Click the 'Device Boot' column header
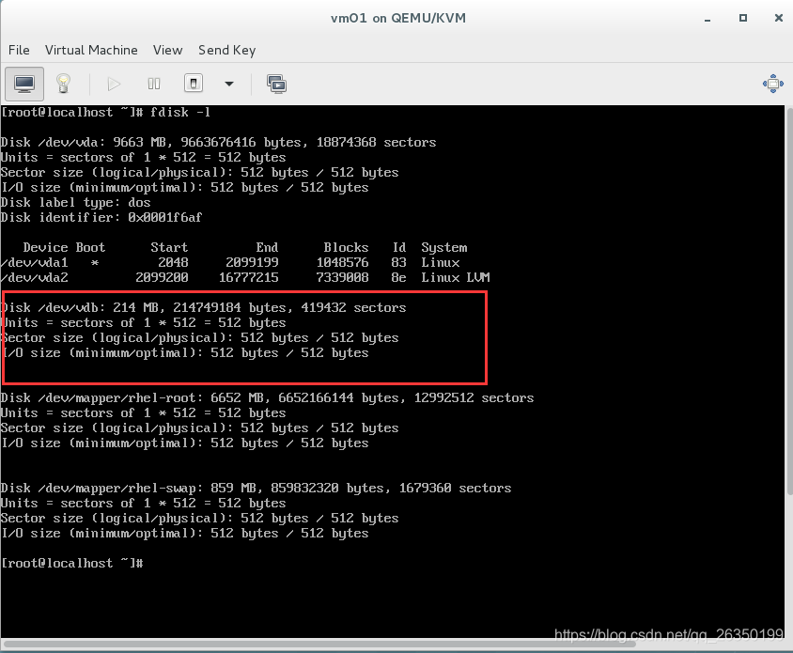793x653 pixels. 64,248
